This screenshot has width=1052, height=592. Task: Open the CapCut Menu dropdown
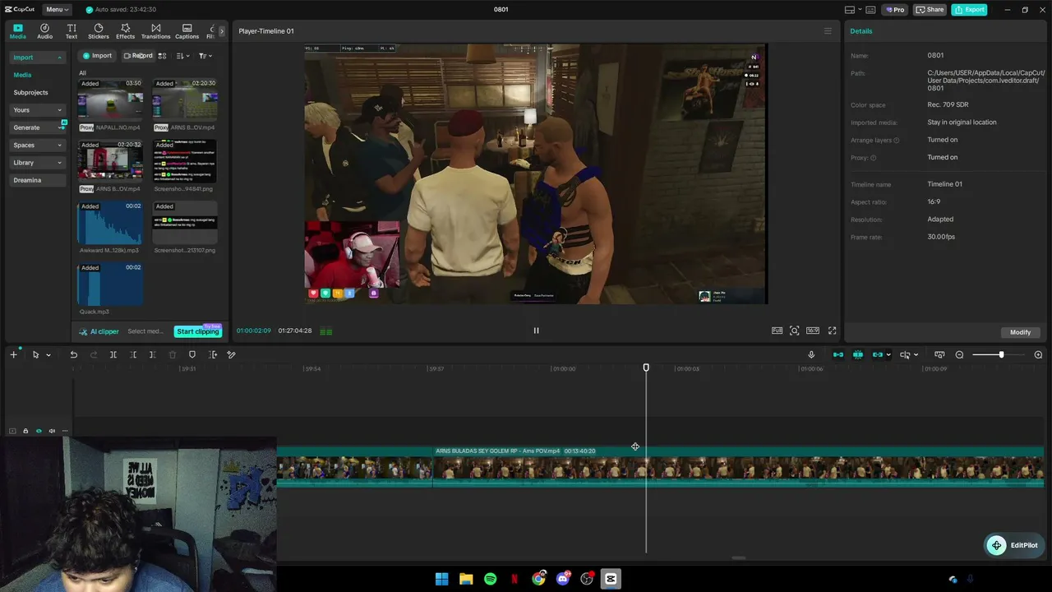click(56, 10)
